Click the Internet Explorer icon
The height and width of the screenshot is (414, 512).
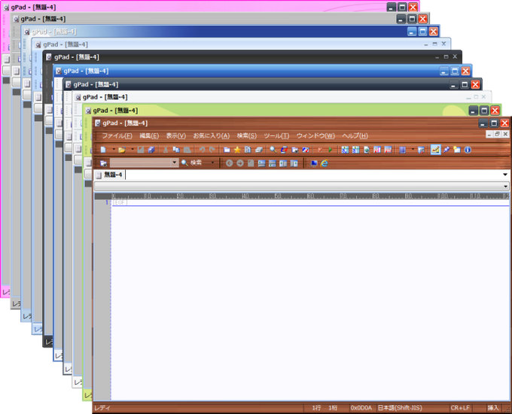click(x=325, y=163)
